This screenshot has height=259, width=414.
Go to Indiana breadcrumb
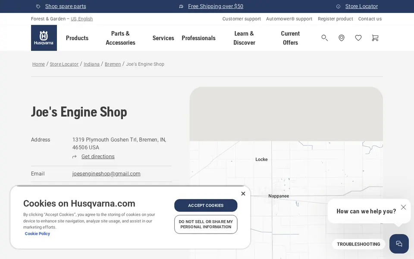(91, 64)
